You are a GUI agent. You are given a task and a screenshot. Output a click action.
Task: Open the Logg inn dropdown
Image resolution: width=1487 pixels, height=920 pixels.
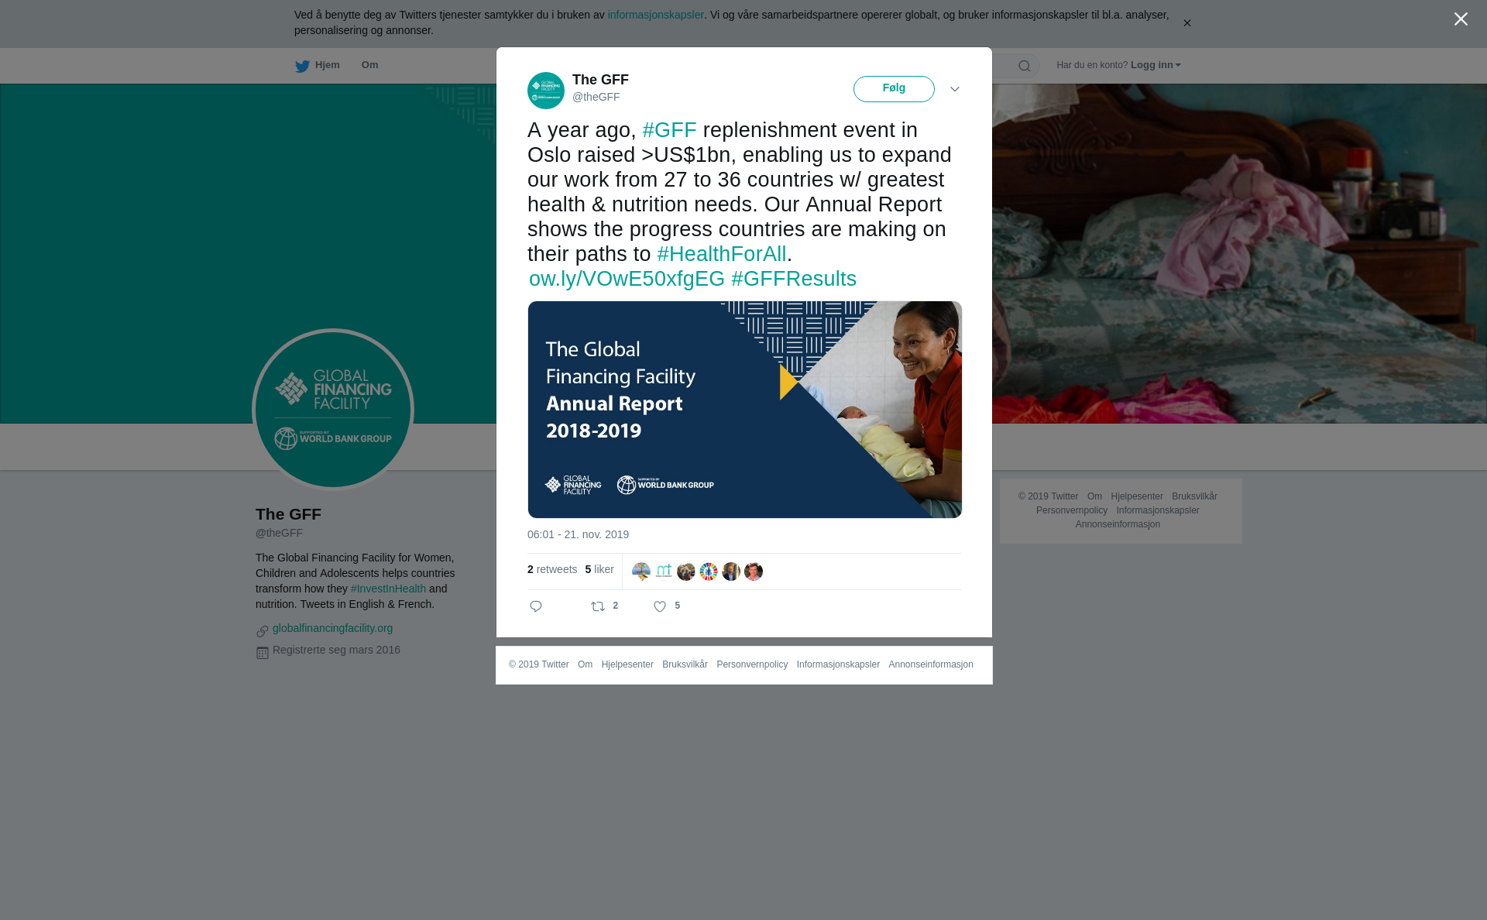point(1156,65)
